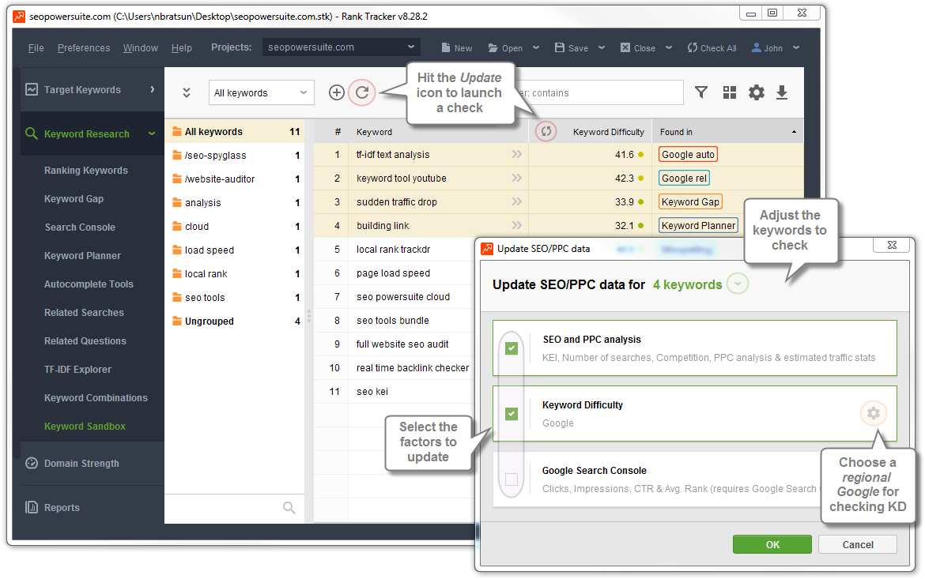Click Save project toolbar button
The image size is (925, 579).
point(572,47)
